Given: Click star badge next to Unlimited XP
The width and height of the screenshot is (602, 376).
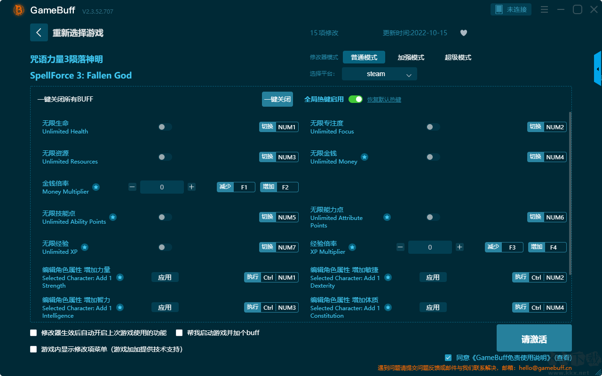Looking at the screenshot, I should (85, 247).
